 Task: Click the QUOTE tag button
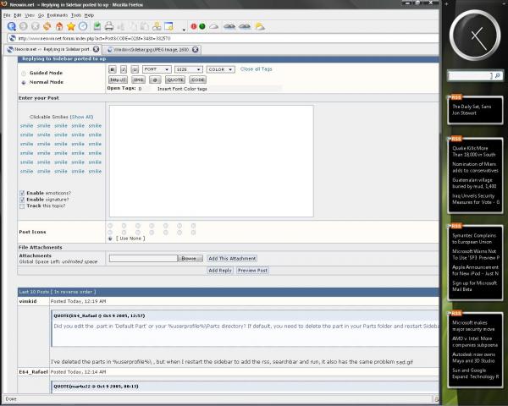pyautogui.click(x=175, y=80)
